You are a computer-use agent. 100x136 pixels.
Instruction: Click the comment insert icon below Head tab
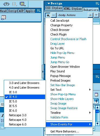pyautogui.click(x=4, y=18)
